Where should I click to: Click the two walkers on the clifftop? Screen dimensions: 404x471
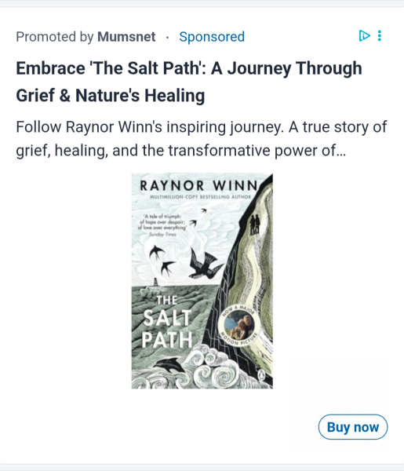click(x=254, y=225)
